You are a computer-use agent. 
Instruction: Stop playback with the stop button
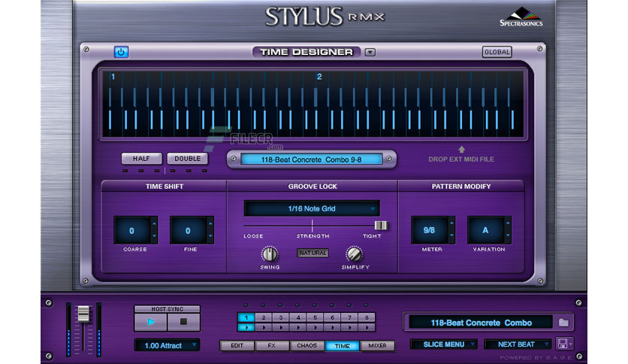click(183, 321)
